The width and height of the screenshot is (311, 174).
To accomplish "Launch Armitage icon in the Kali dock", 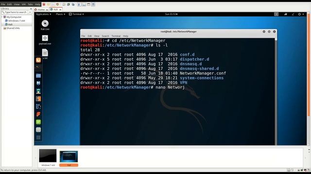I will pos(38,91).
